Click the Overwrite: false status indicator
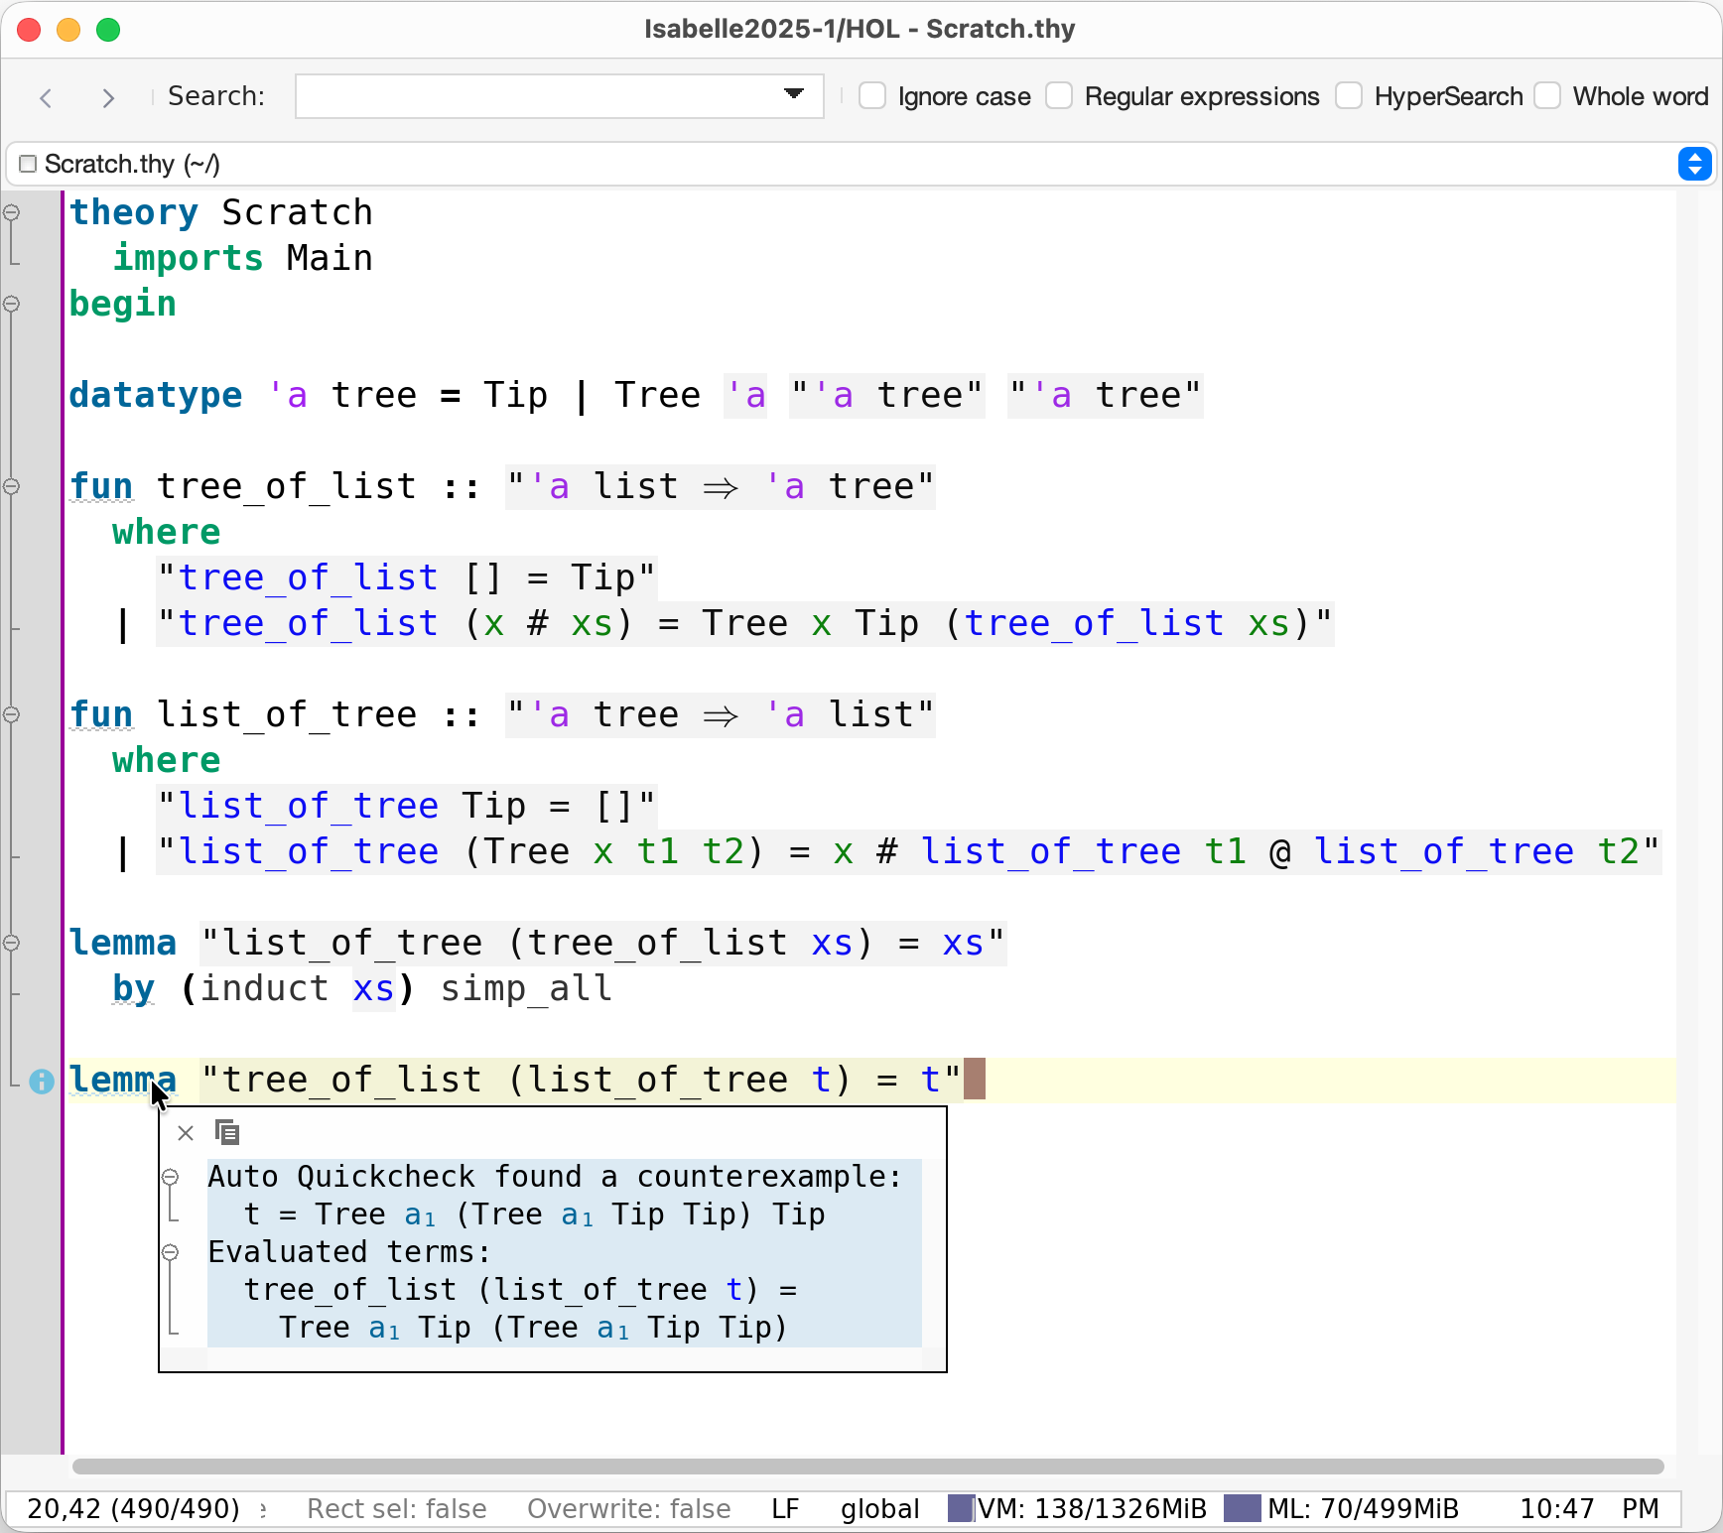Image resolution: width=1723 pixels, height=1533 pixels. (x=628, y=1508)
